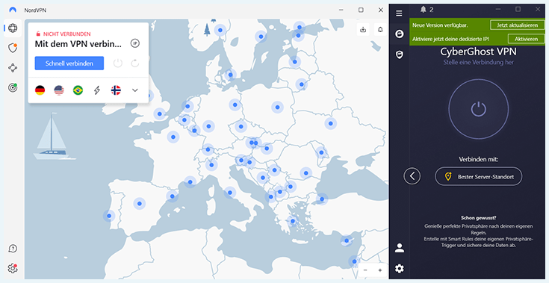The width and height of the screenshot is (549, 283).
Task: Select the Poland server marker on the map
Action: click(x=277, y=108)
